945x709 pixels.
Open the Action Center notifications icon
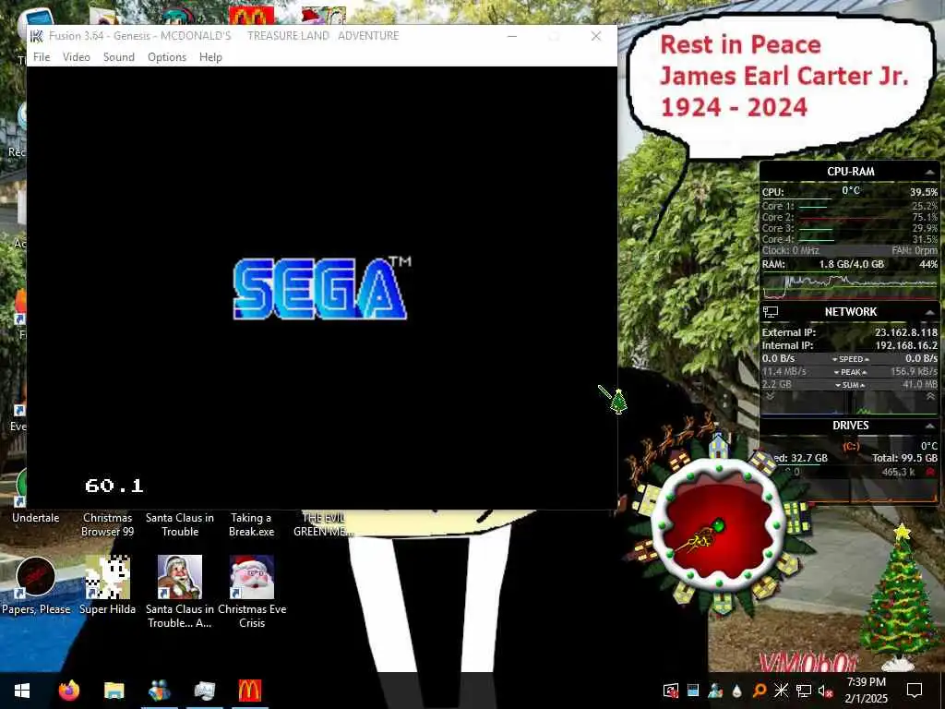point(915,691)
